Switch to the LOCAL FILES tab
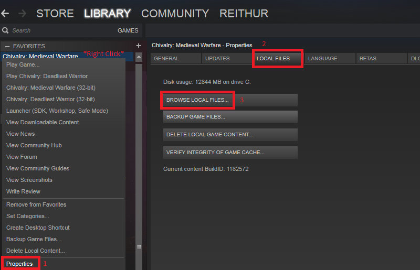 (278, 58)
